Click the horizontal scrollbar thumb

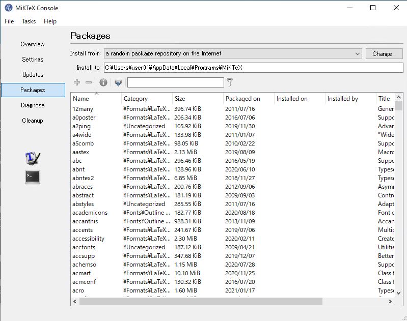(x=201, y=301)
